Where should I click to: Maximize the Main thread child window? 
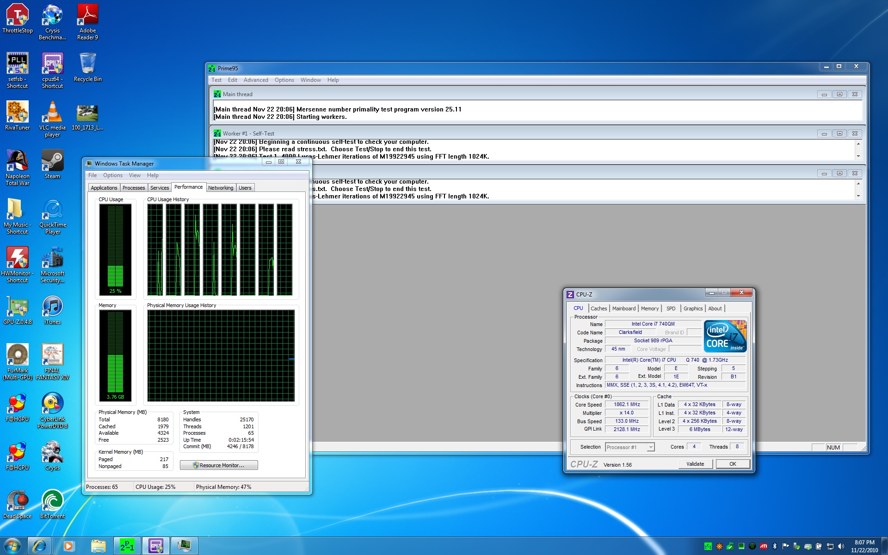pos(839,94)
